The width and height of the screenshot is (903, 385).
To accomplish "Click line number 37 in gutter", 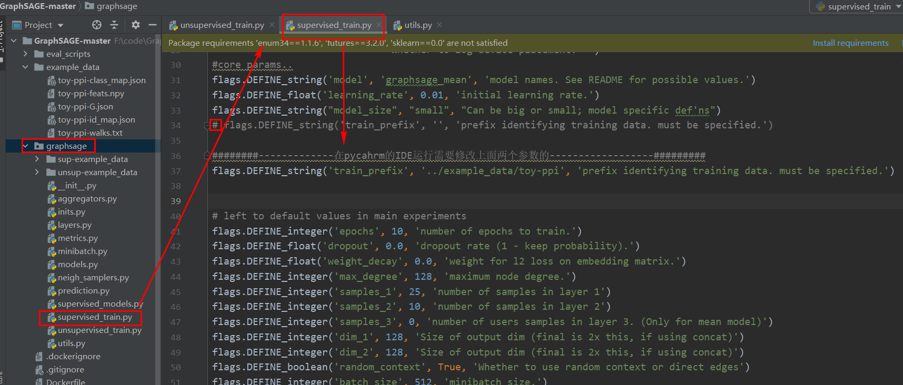I will pos(176,171).
